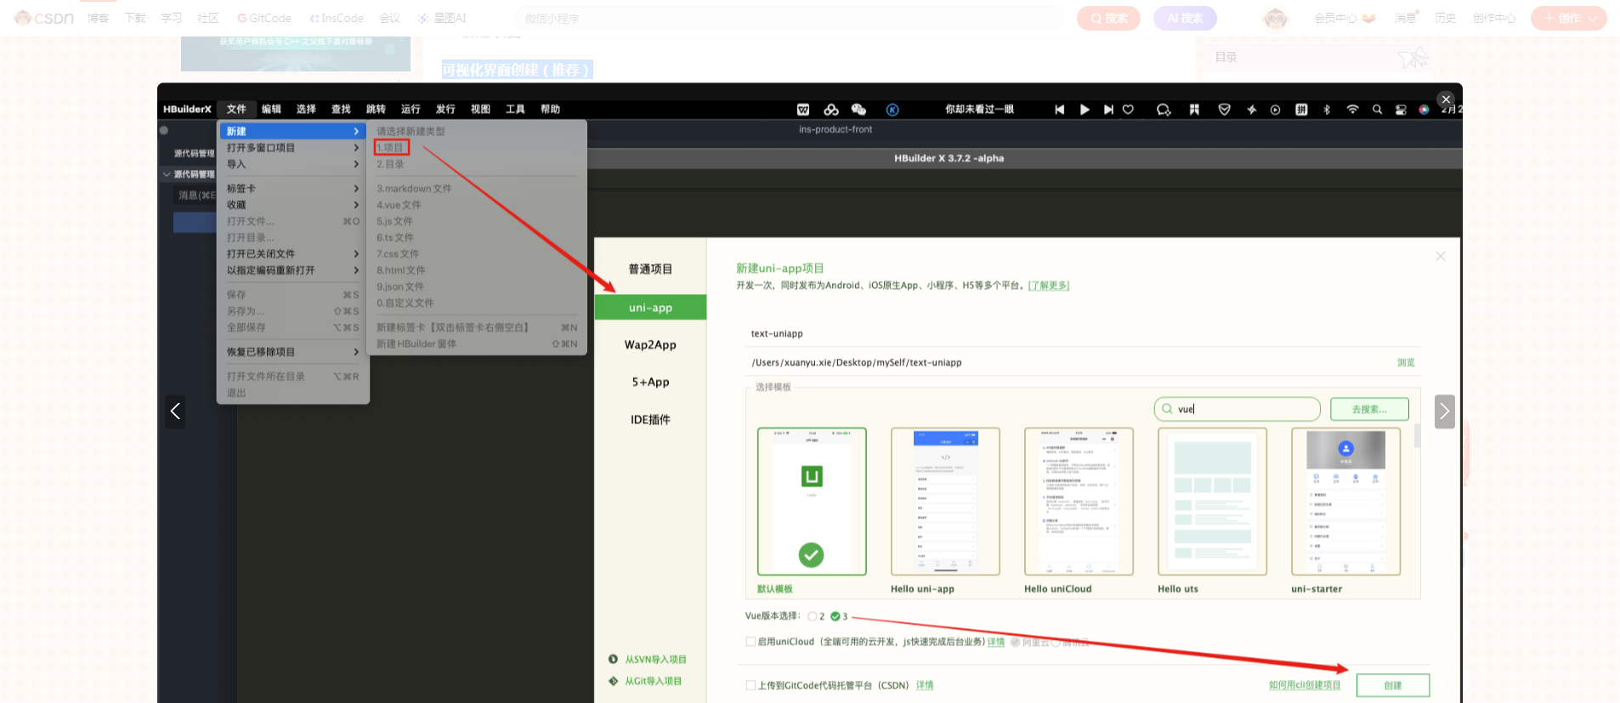Click the Git import icon
The height and width of the screenshot is (703, 1620).
[613, 681]
